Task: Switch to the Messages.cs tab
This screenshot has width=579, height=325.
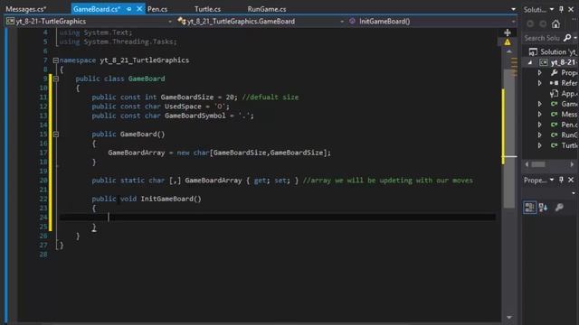Action: tap(26, 9)
